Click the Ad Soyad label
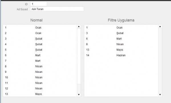The width and height of the screenshot is (171, 103). [x=22, y=9]
